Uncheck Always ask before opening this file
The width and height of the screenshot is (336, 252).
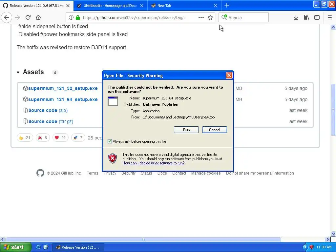point(110,141)
